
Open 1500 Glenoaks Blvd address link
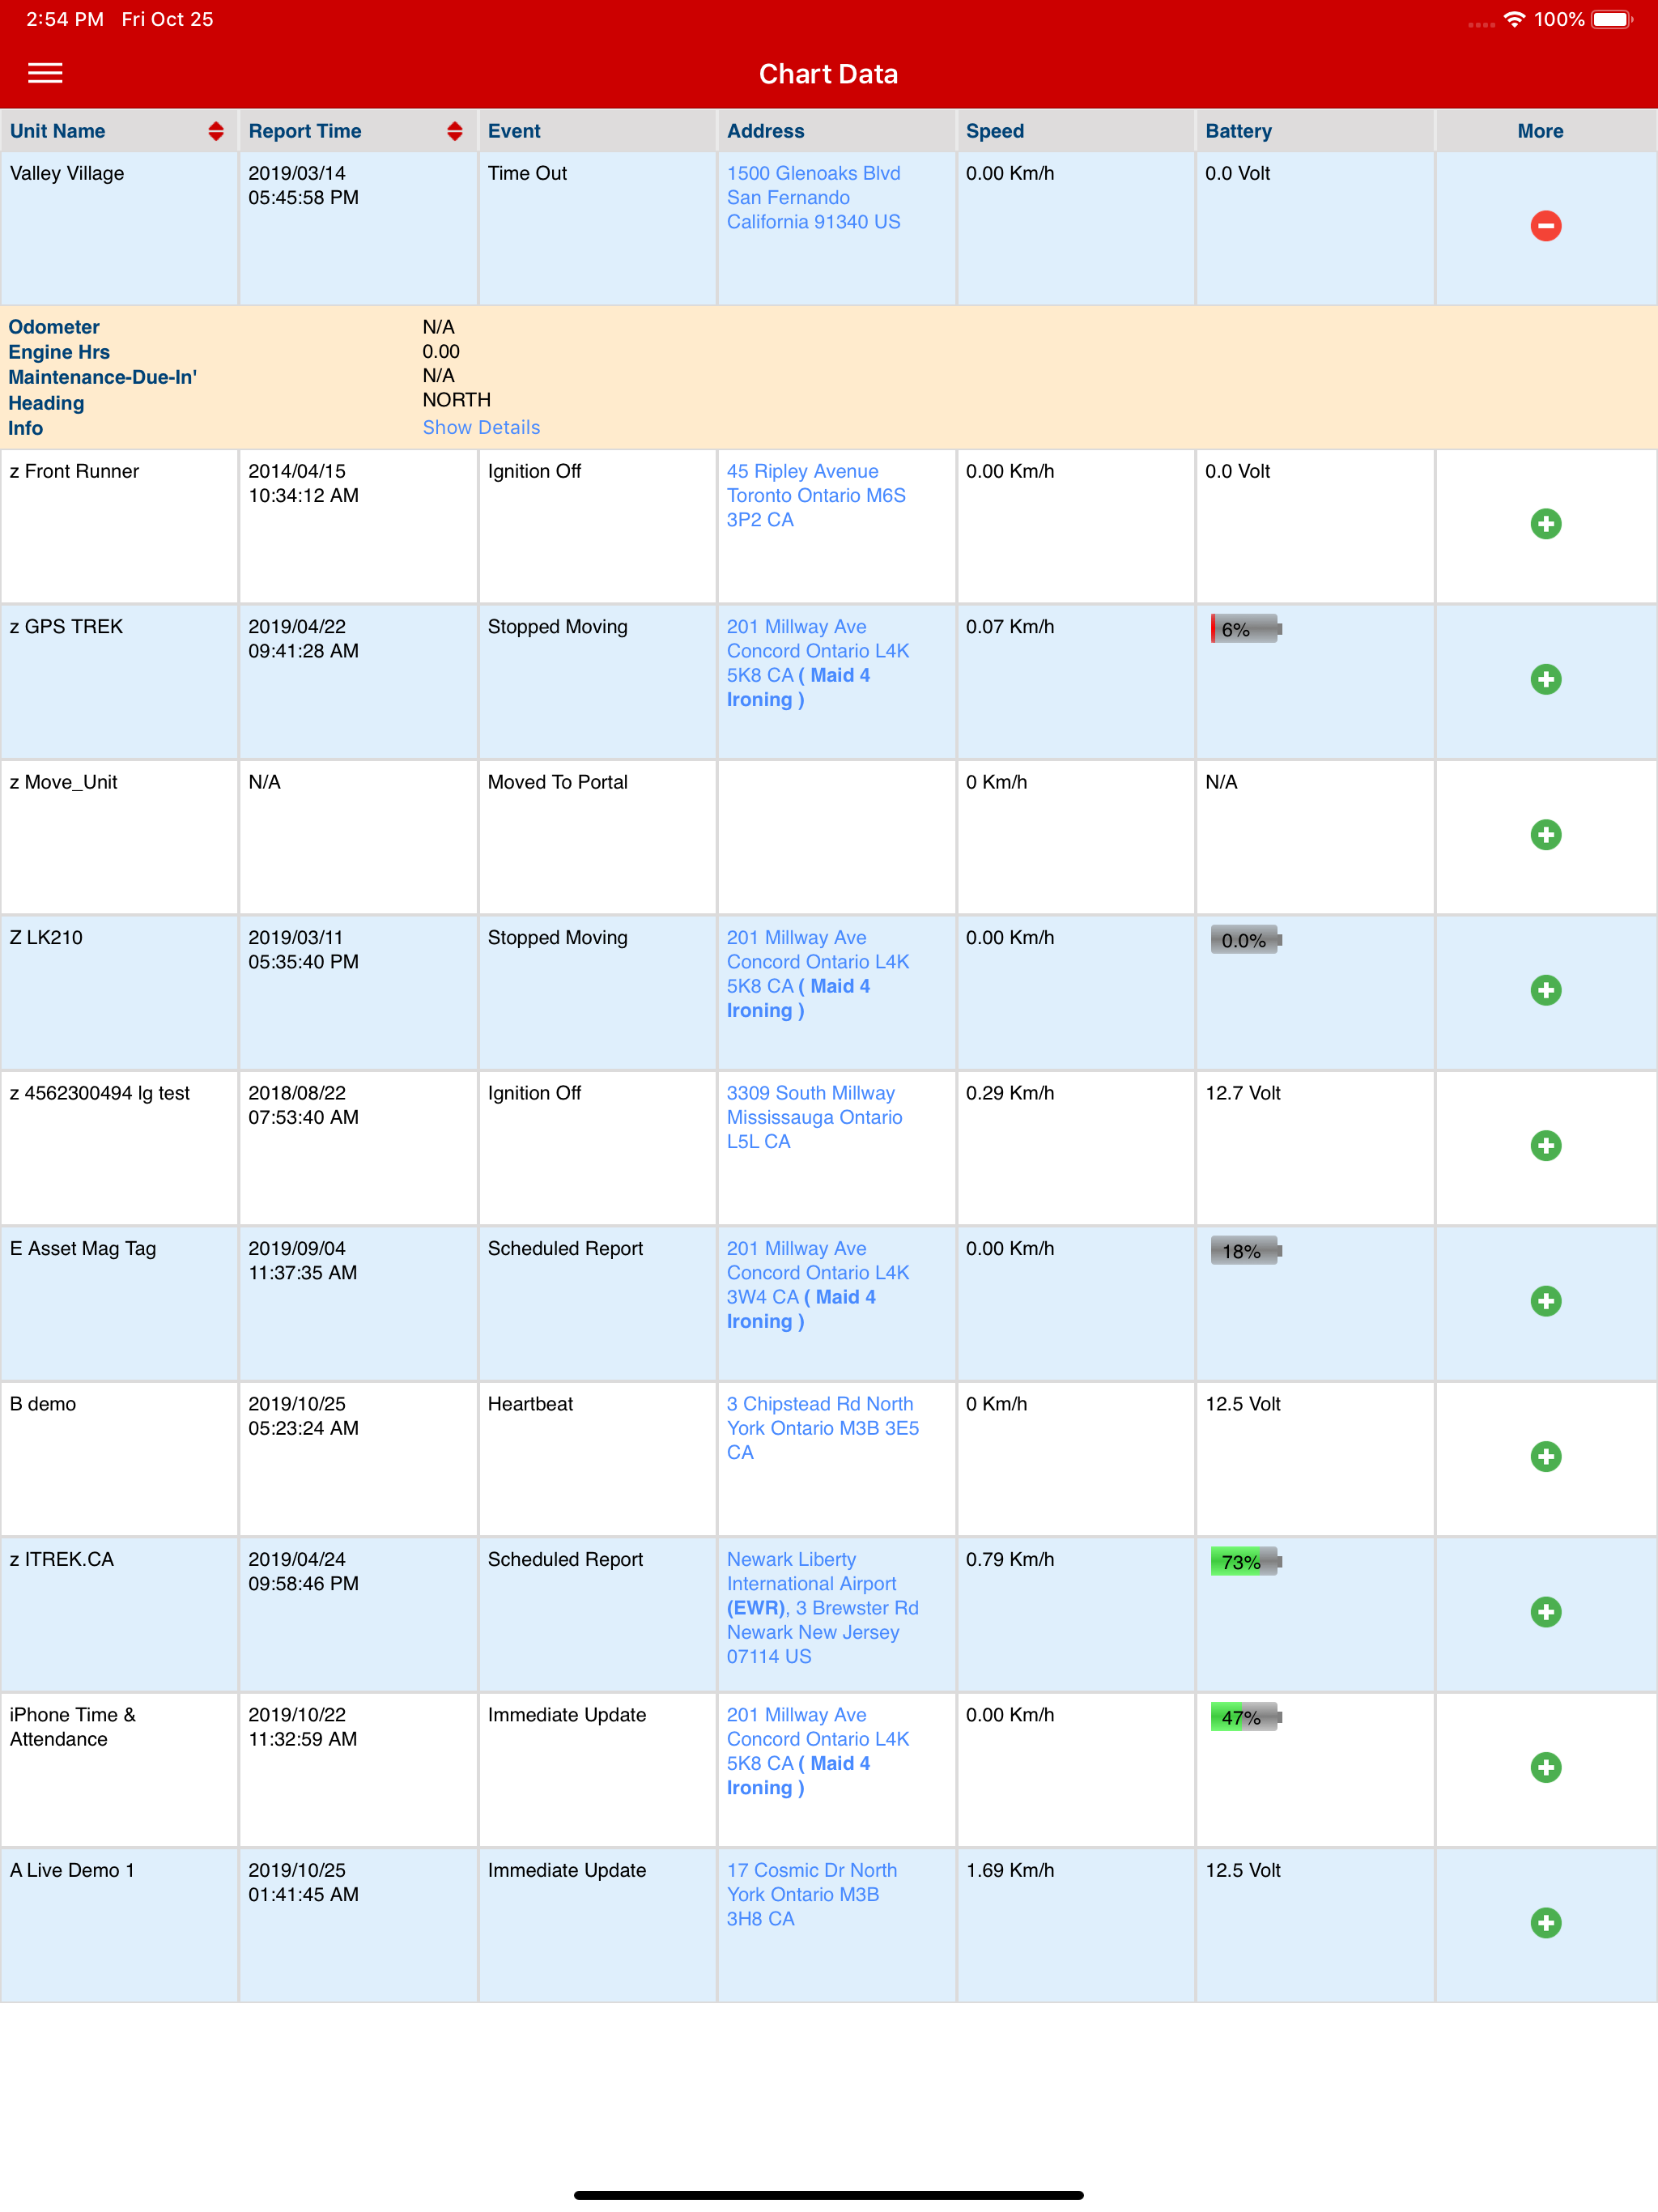coord(813,198)
